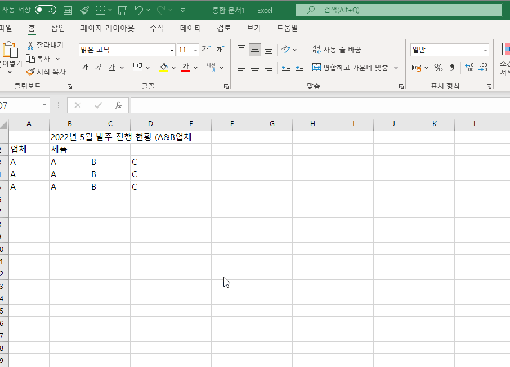Expand the 복사 (Copy) options arrow
This screenshot has height=367, width=510.
pyautogui.click(x=57, y=59)
